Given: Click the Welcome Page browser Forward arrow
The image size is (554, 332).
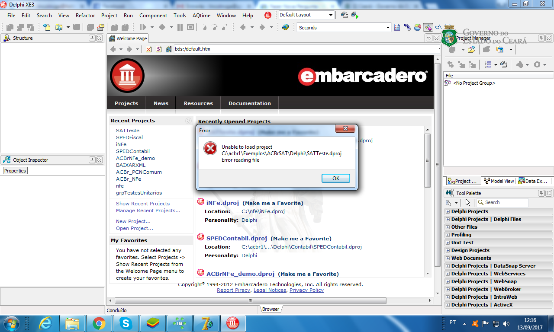Looking at the screenshot, I should tap(129, 49).
